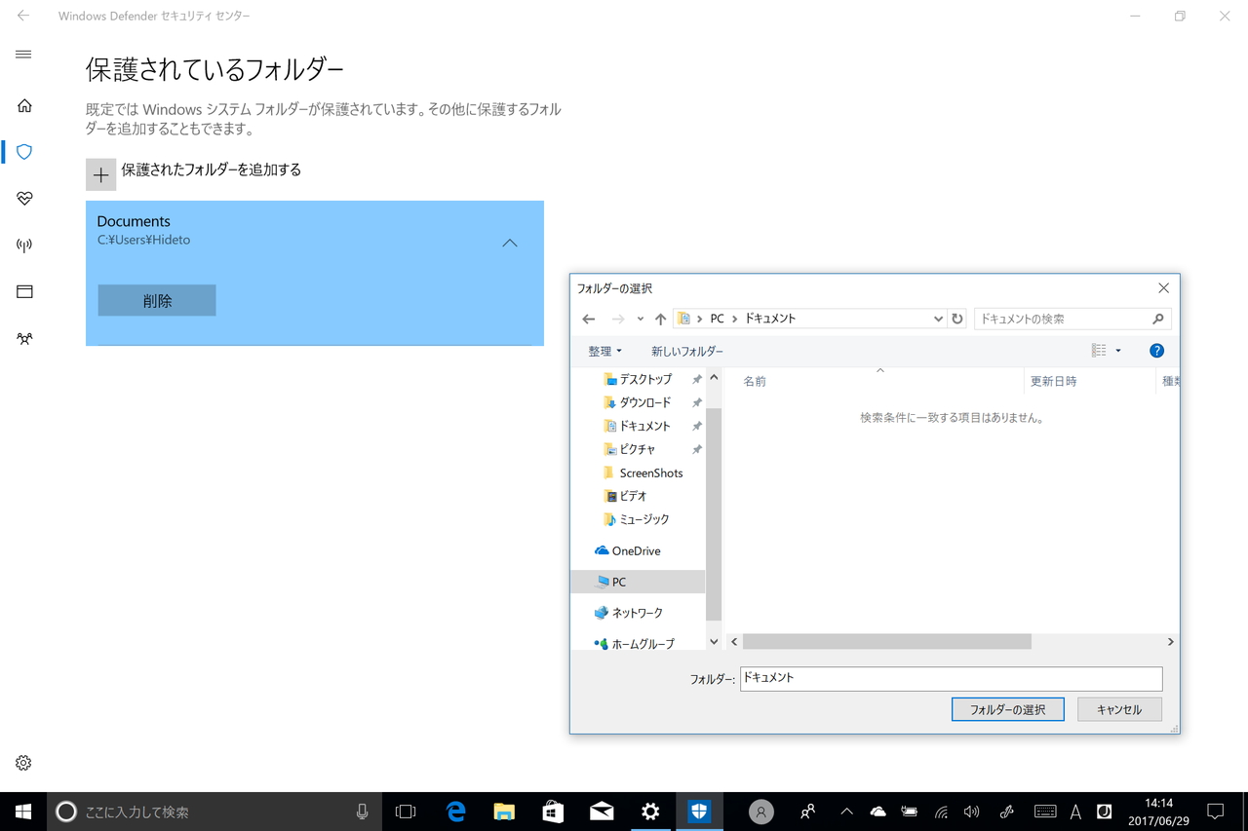
Task: Click 削除 to remove Documents protection
Action: coord(156,300)
